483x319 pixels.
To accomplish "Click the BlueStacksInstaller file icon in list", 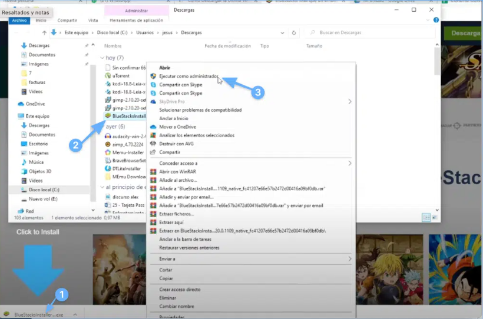I will [107, 116].
